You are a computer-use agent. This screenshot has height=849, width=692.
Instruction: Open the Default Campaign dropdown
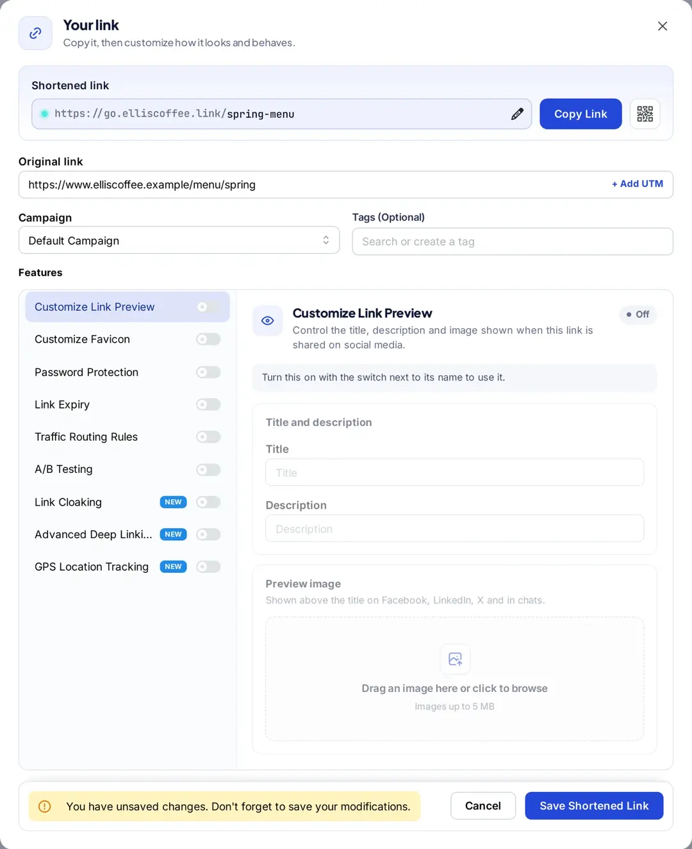click(x=179, y=240)
